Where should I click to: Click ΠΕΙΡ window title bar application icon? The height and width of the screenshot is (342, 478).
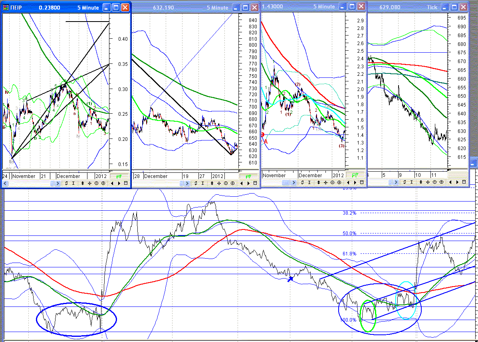pos(6,7)
